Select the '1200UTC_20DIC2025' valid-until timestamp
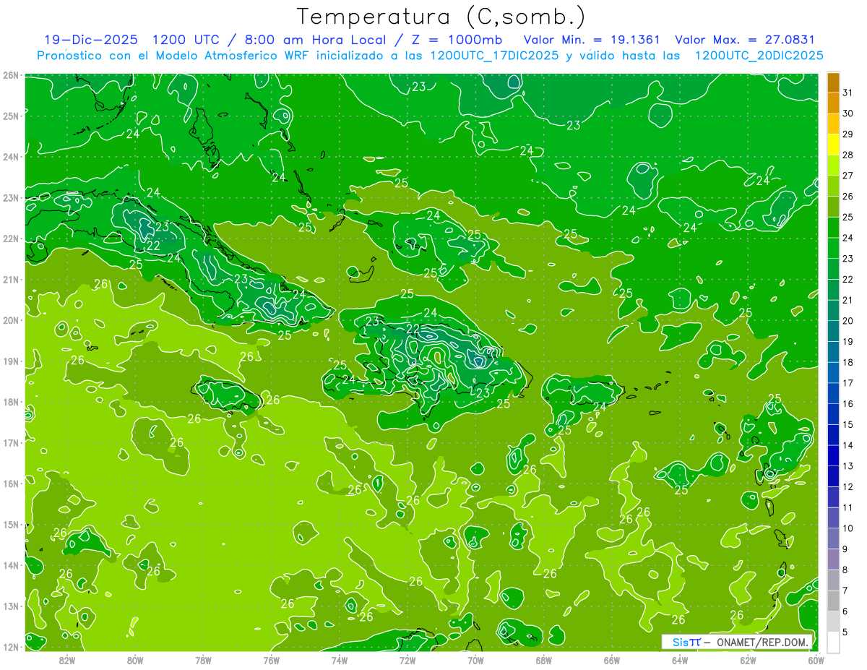Viewport: 867px width, 670px height. pyautogui.click(x=759, y=56)
